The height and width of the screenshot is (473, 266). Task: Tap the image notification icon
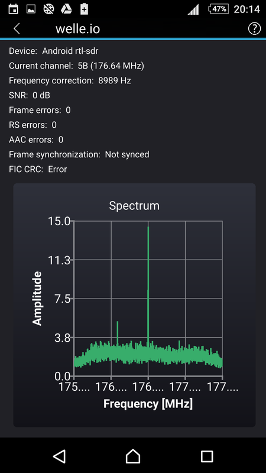coord(31,9)
